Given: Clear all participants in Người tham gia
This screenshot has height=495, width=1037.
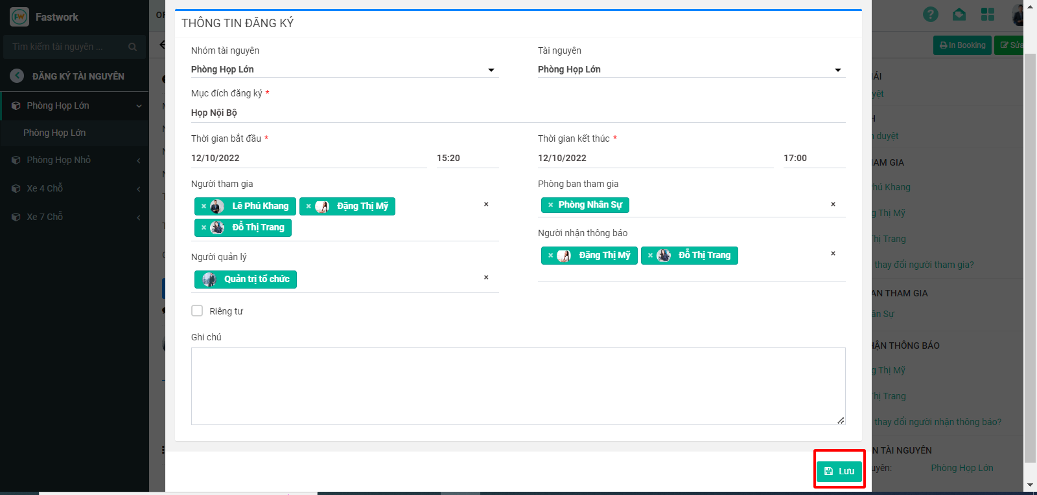Looking at the screenshot, I should (486, 204).
